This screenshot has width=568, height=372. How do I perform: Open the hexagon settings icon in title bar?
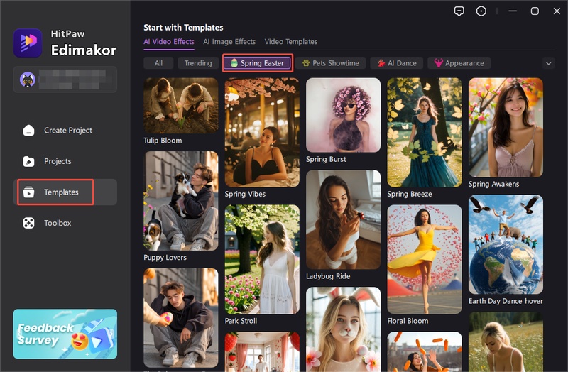[481, 11]
